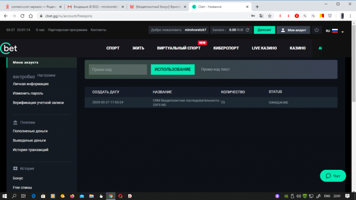Viewport: 356px width, 200px height.
Task: Click the Промо код input field
Action: 118,70
